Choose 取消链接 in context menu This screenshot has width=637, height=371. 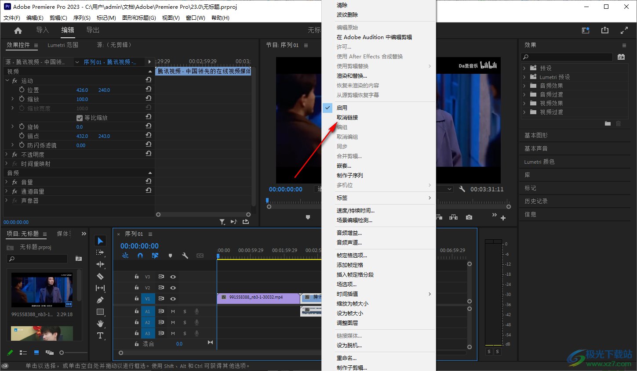[347, 117]
